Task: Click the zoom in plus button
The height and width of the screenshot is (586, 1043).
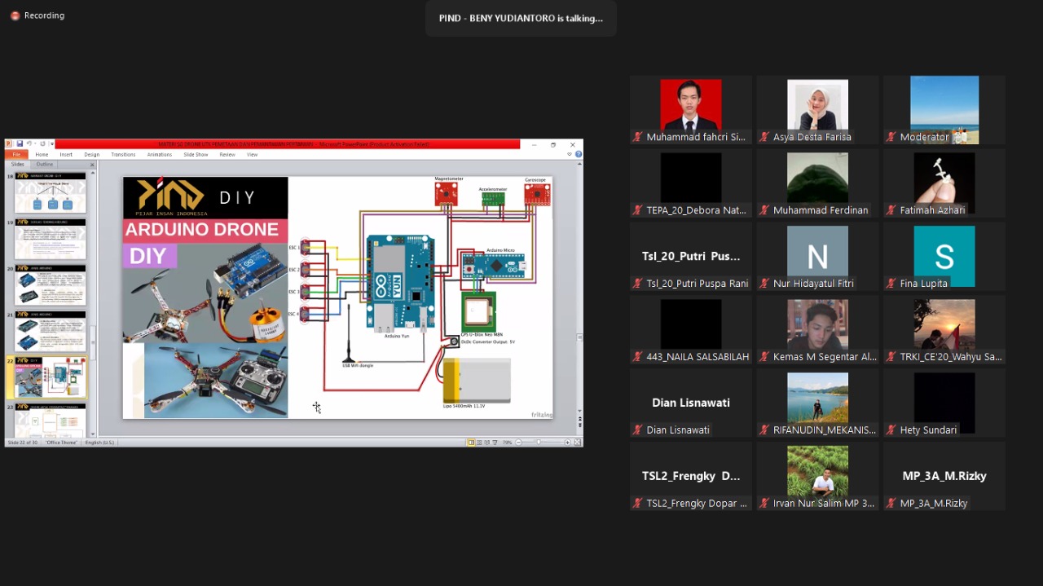Action: tap(567, 443)
